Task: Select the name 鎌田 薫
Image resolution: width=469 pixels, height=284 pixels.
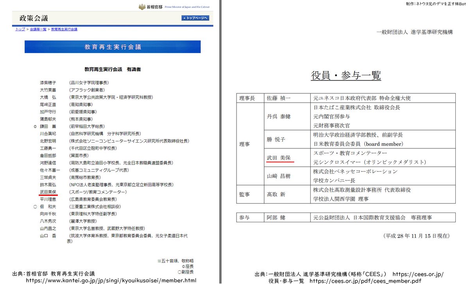Action: click(x=48, y=127)
